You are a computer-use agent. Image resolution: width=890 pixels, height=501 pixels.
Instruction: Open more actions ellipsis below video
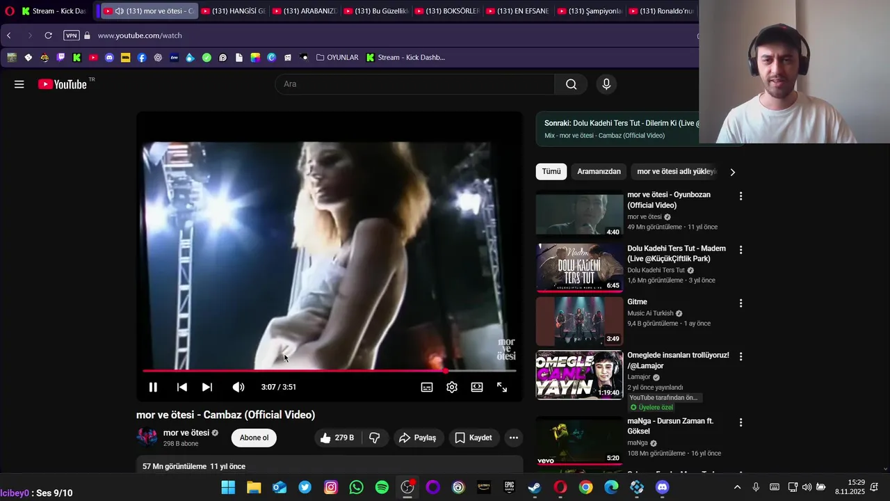tap(514, 438)
